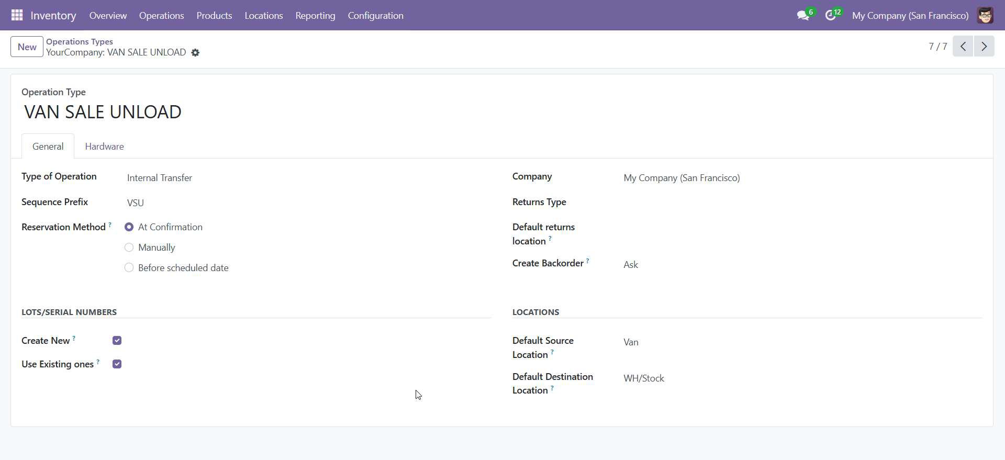The width and height of the screenshot is (1005, 460).
Task: Toggle Use Existing ones checkbox
Action: tap(117, 364)
